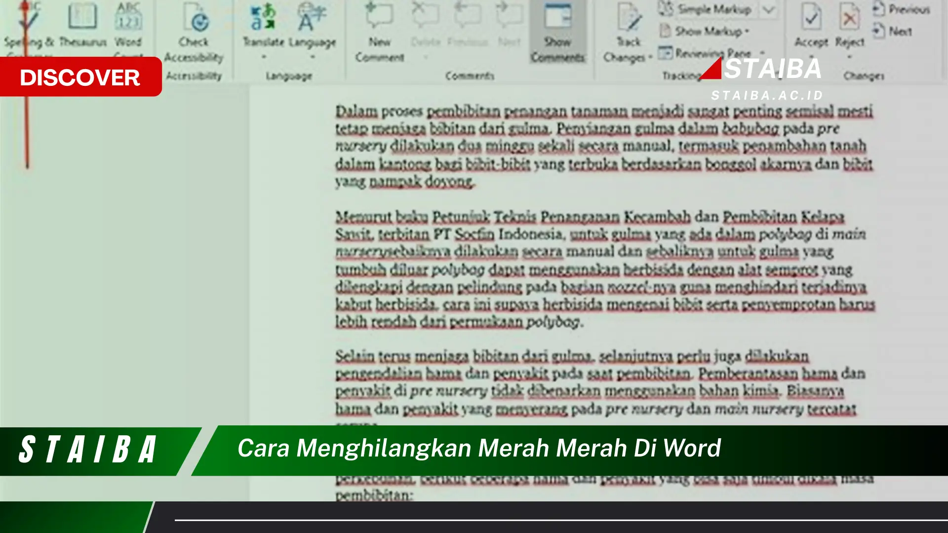Click the text "pengendalian hama"
The image size is (948, 533).
pos(399,374)
